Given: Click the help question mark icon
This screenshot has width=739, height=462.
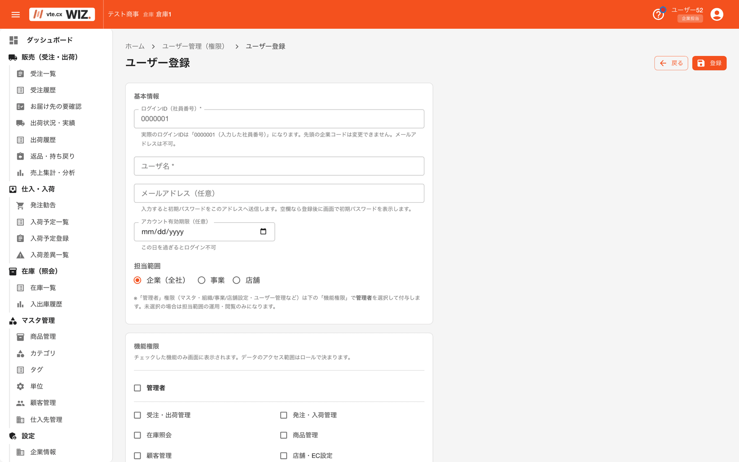Looking at the screenshot, I should point(658,14).
